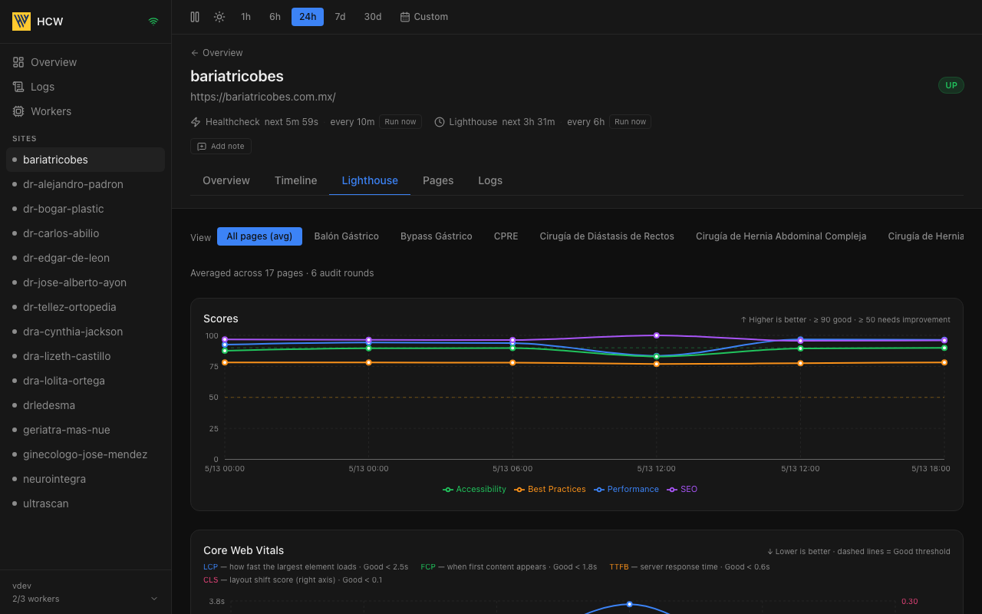Open the dr-tellez-ortopedia site

(x=85, y=307)
